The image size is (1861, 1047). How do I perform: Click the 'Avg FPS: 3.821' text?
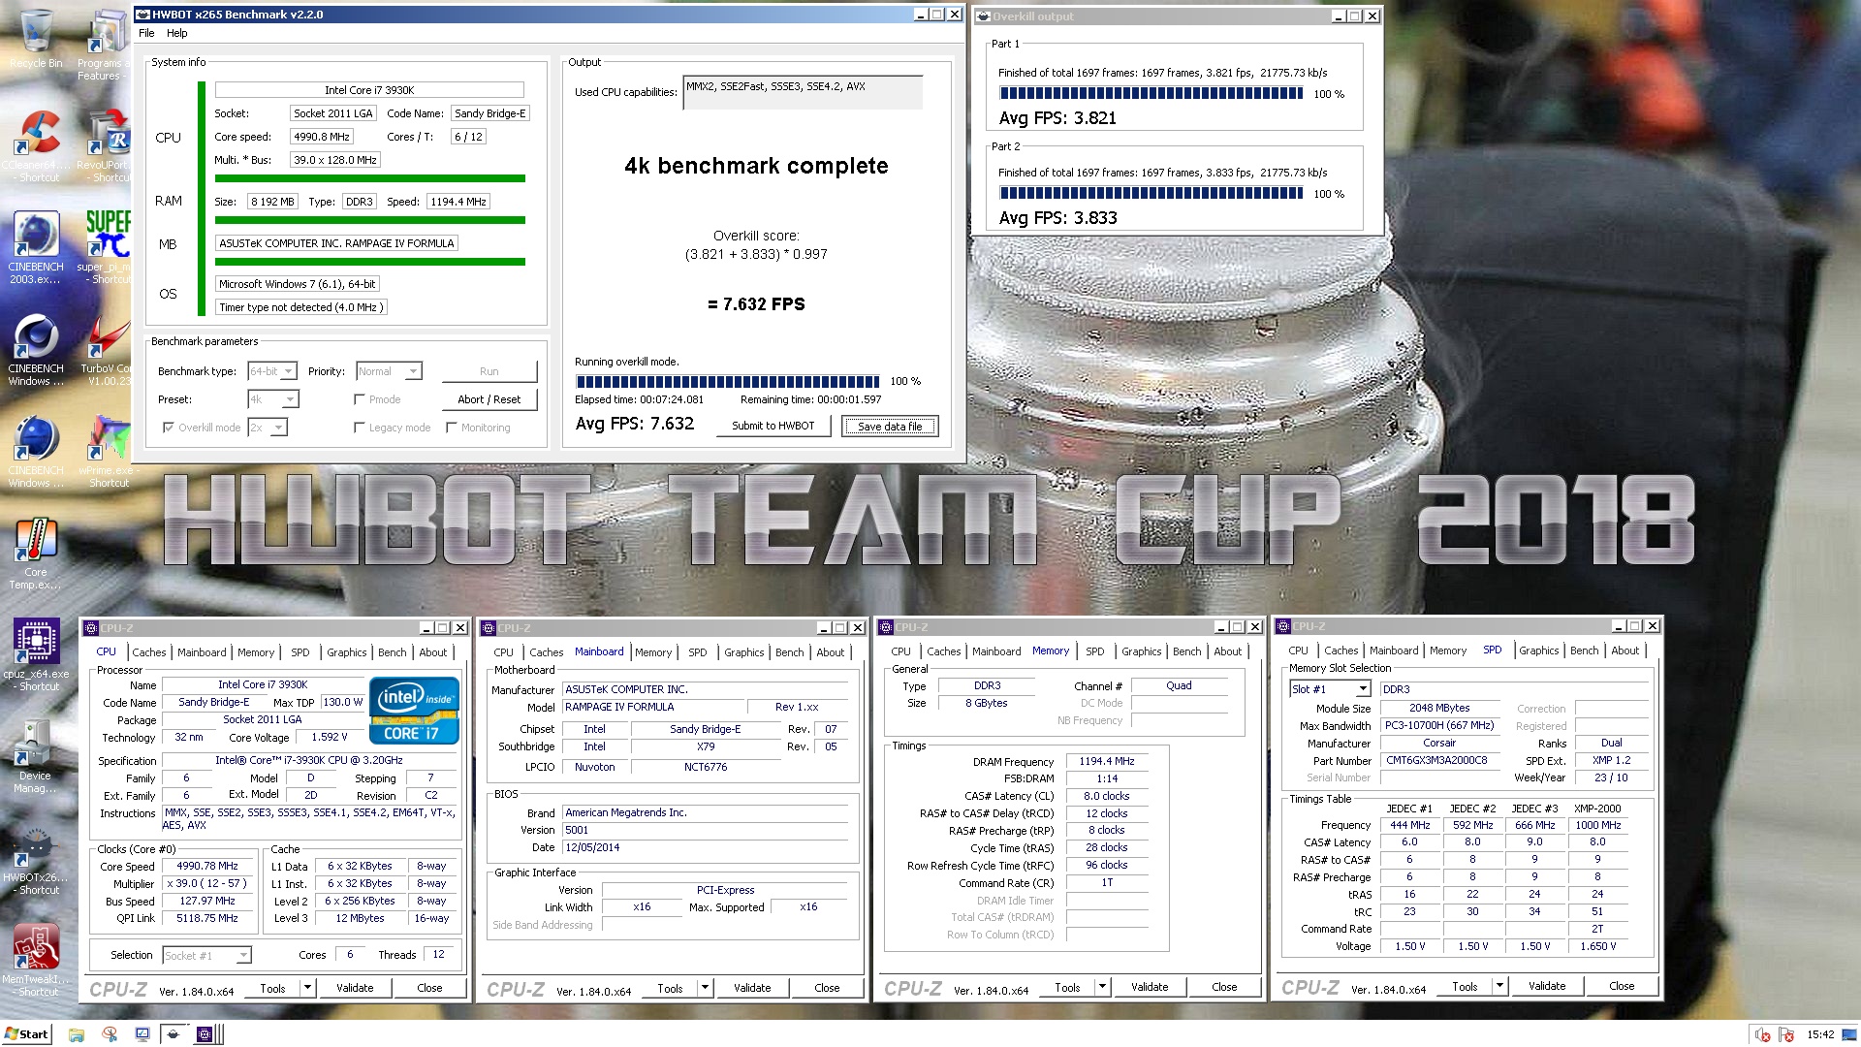[x=1057, y=118]
